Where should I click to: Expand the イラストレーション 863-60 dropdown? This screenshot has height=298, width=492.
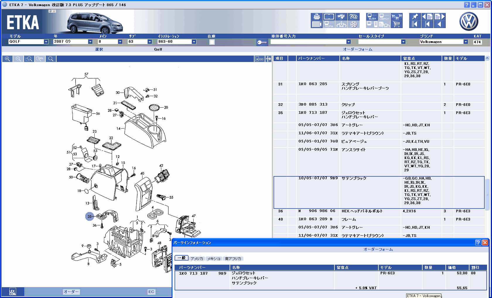click(x=194, y=42)
